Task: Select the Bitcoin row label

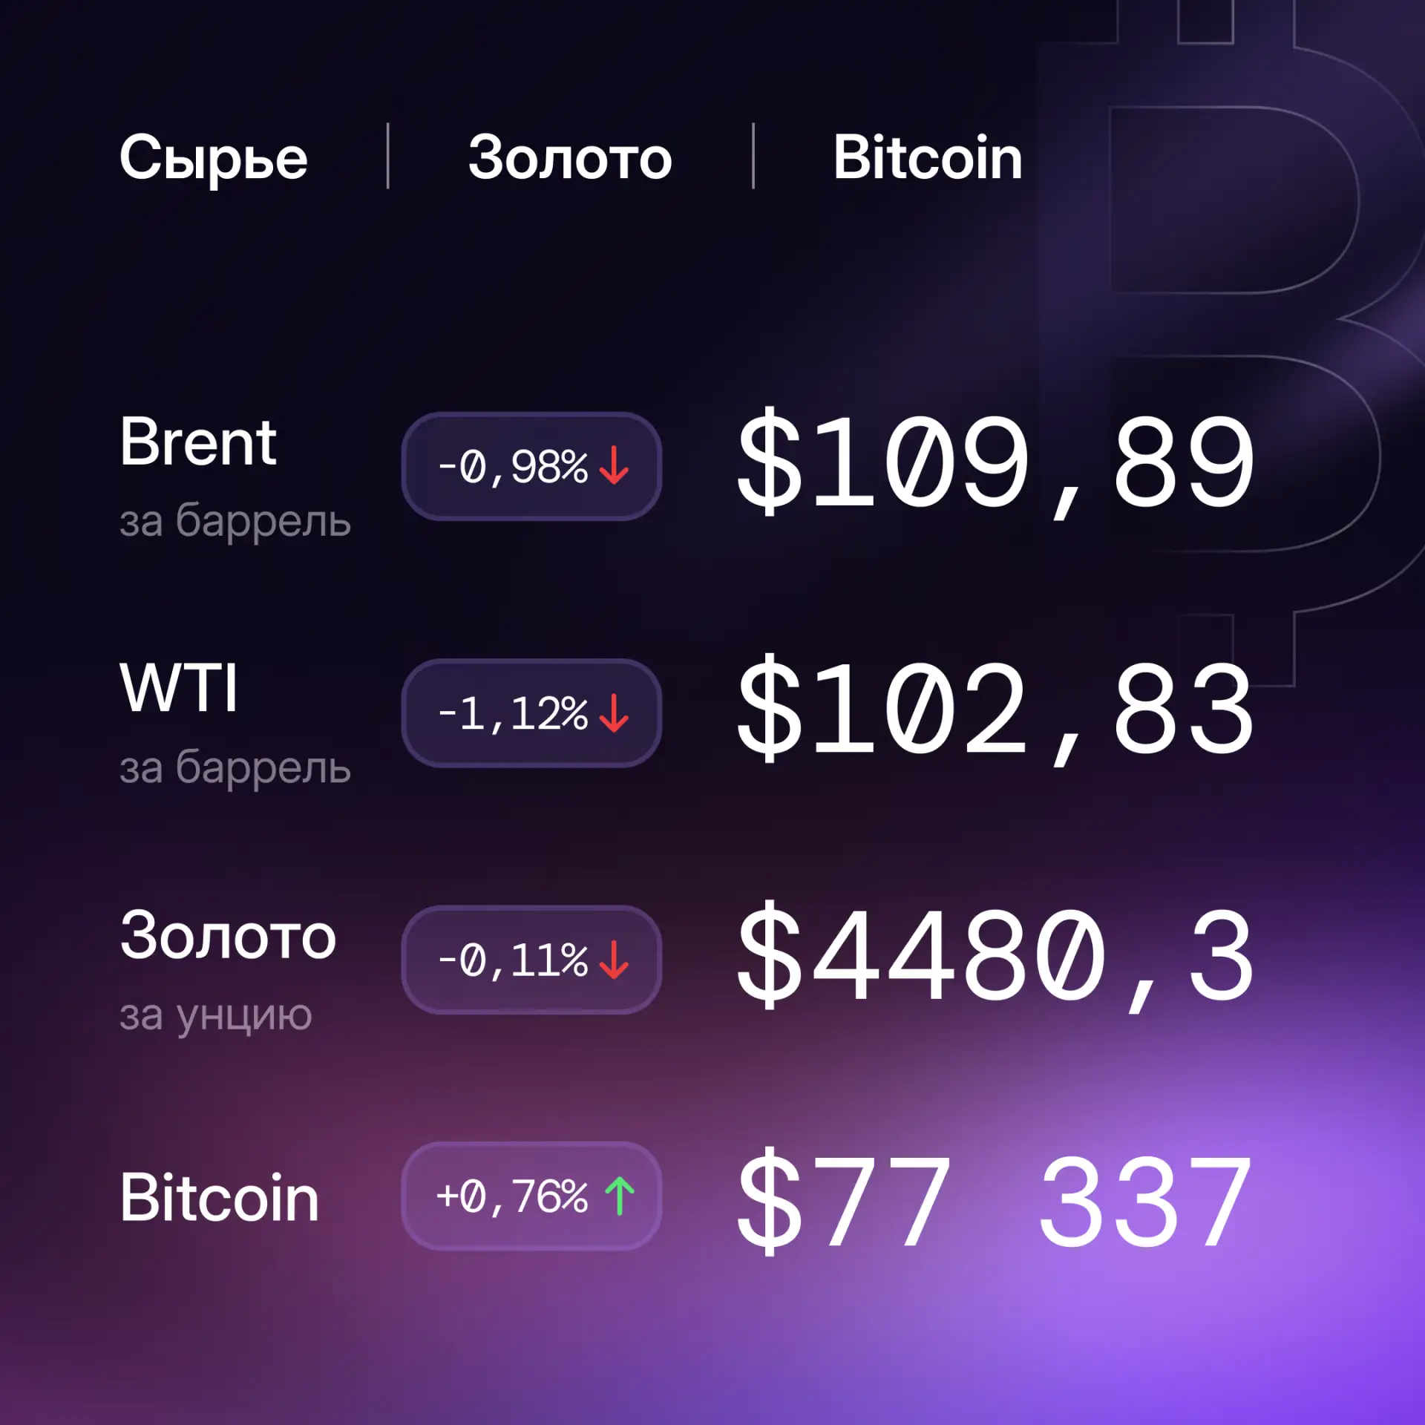Action: tap(220, 1197)
